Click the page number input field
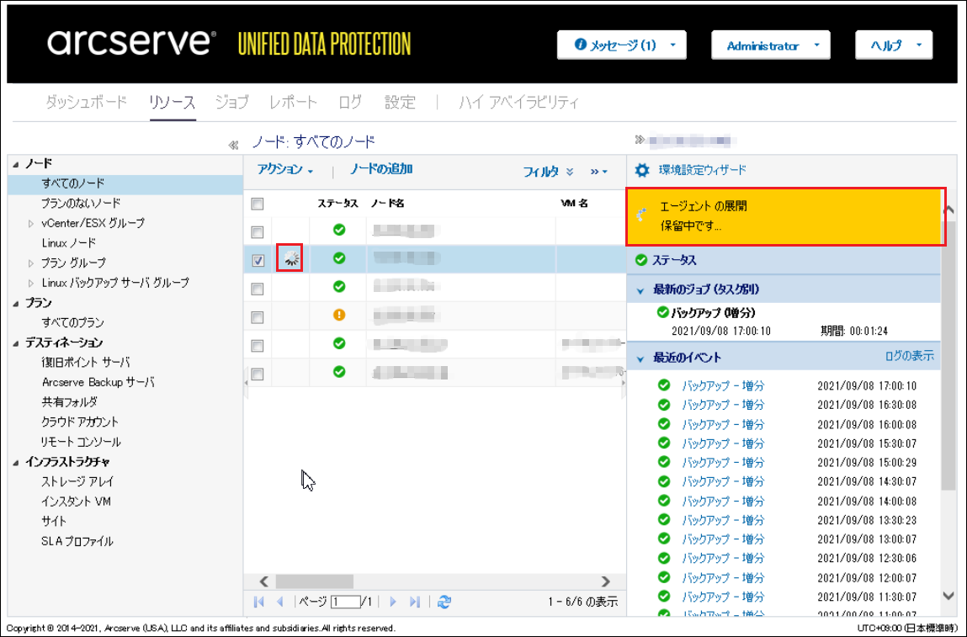 pyautogui.click(x=345, y=602)
